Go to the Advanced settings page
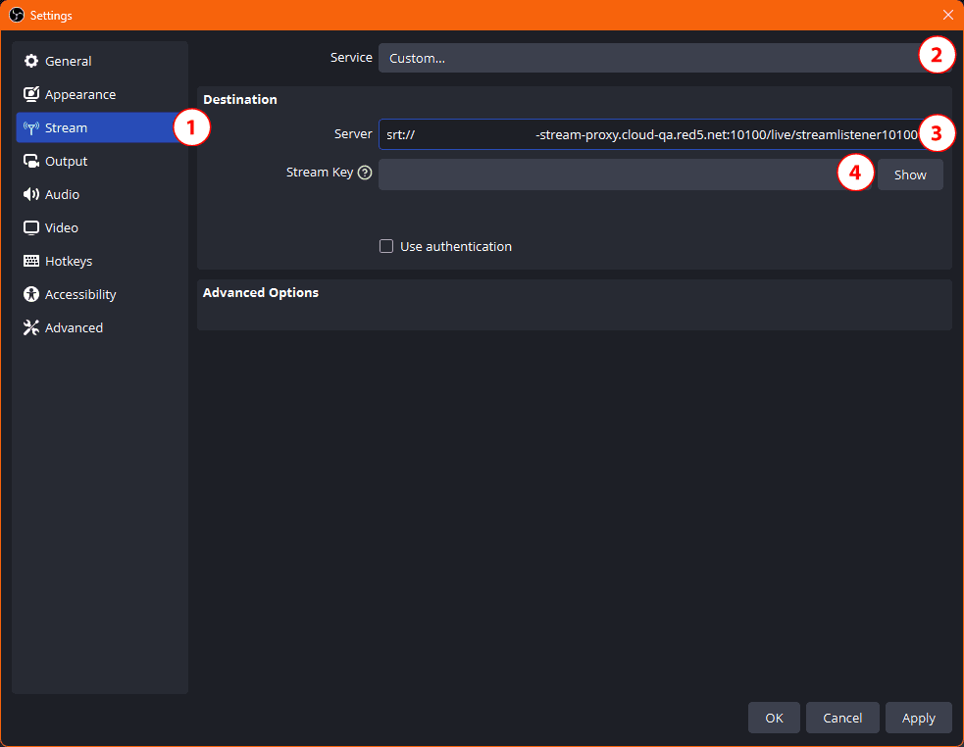Screen dimensions: 964x747 [101, 327]
